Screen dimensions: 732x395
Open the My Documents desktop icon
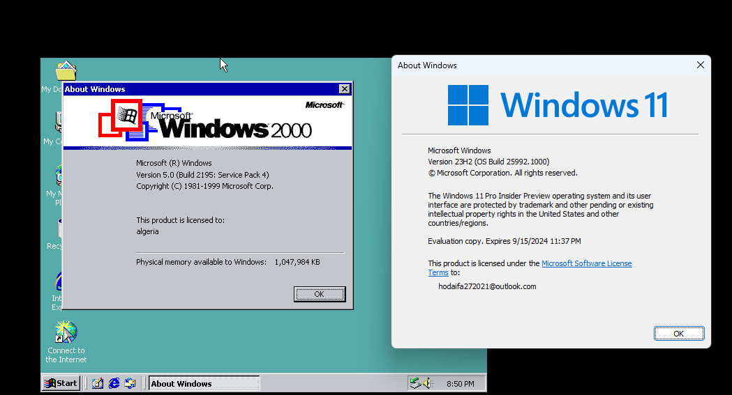pos(65,72)
